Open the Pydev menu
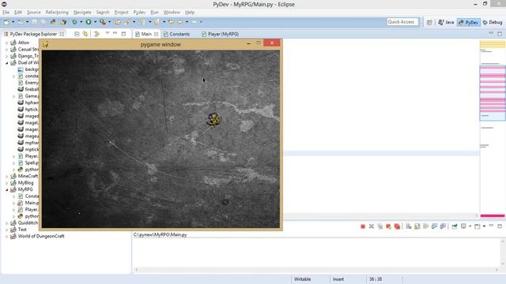The height and width of the screenshot is (284, 506). (x=139, y=13)
